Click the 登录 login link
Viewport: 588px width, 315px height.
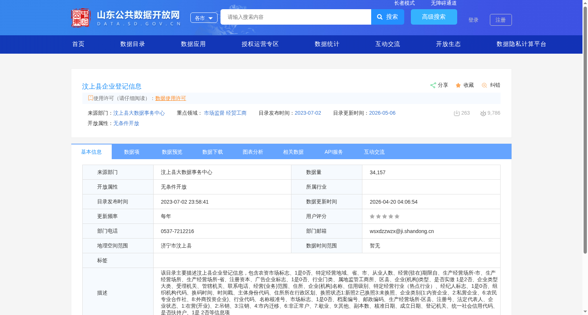click(473, 20)
